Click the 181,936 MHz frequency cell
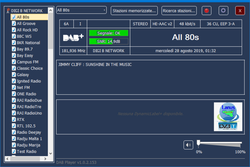Viewport: 250px width, 167px height. (73, 51)
